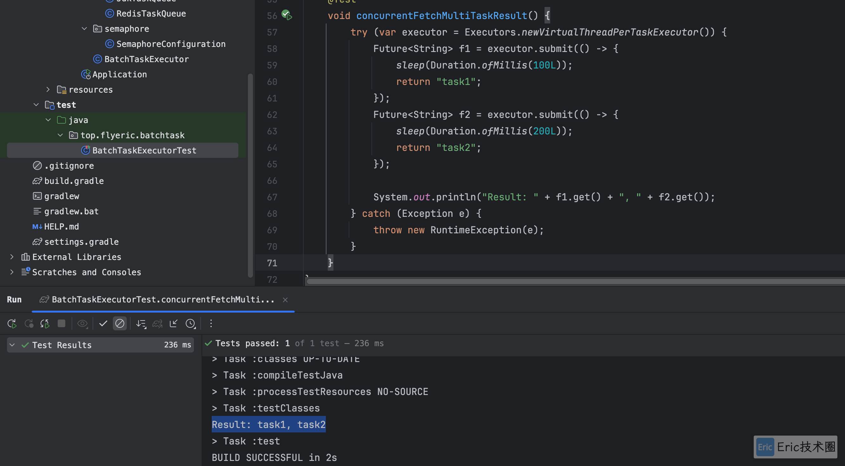845x466 pixels.
Task: Click the Run tool window label
Action: tap(14, 300)
